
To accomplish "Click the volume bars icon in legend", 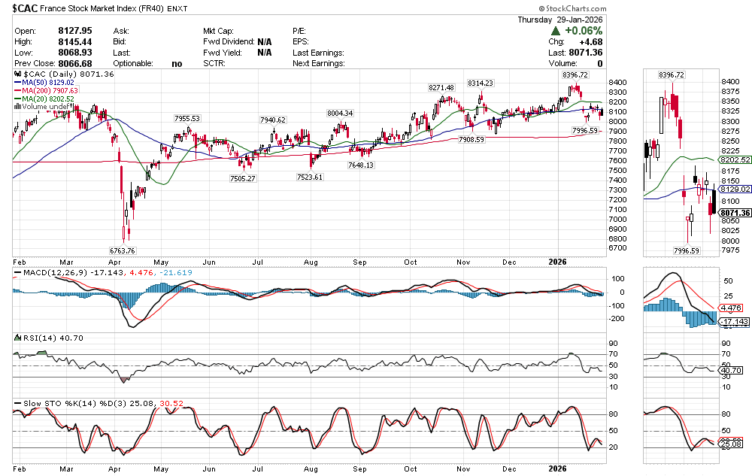I will tap(17, 107).
